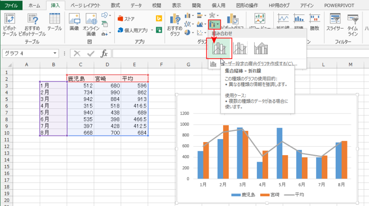Click the combo chart (組み合わせ) button
This screenshot has width=369, height=206.
(x=214, y=24)
